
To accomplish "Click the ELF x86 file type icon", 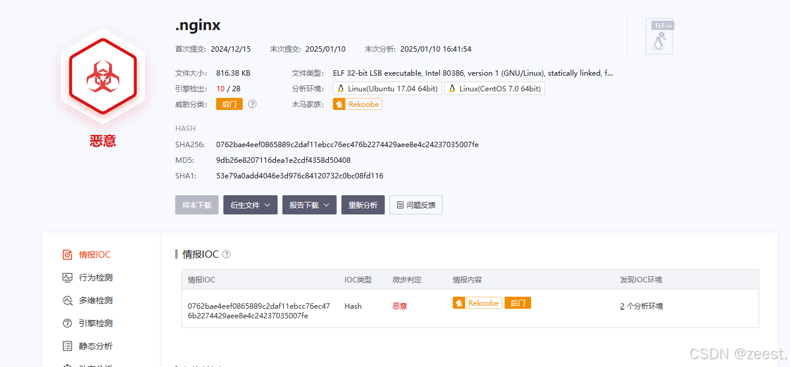I will tap(659, 36).
